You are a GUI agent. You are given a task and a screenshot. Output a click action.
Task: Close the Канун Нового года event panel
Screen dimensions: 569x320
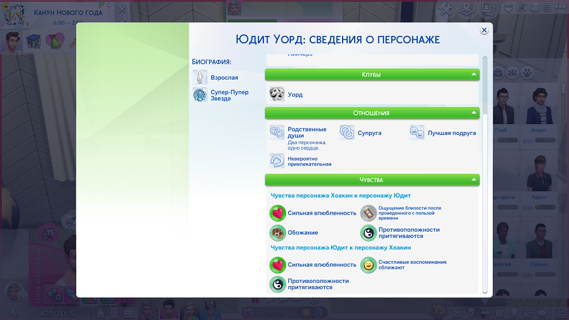tap(122, 10)
